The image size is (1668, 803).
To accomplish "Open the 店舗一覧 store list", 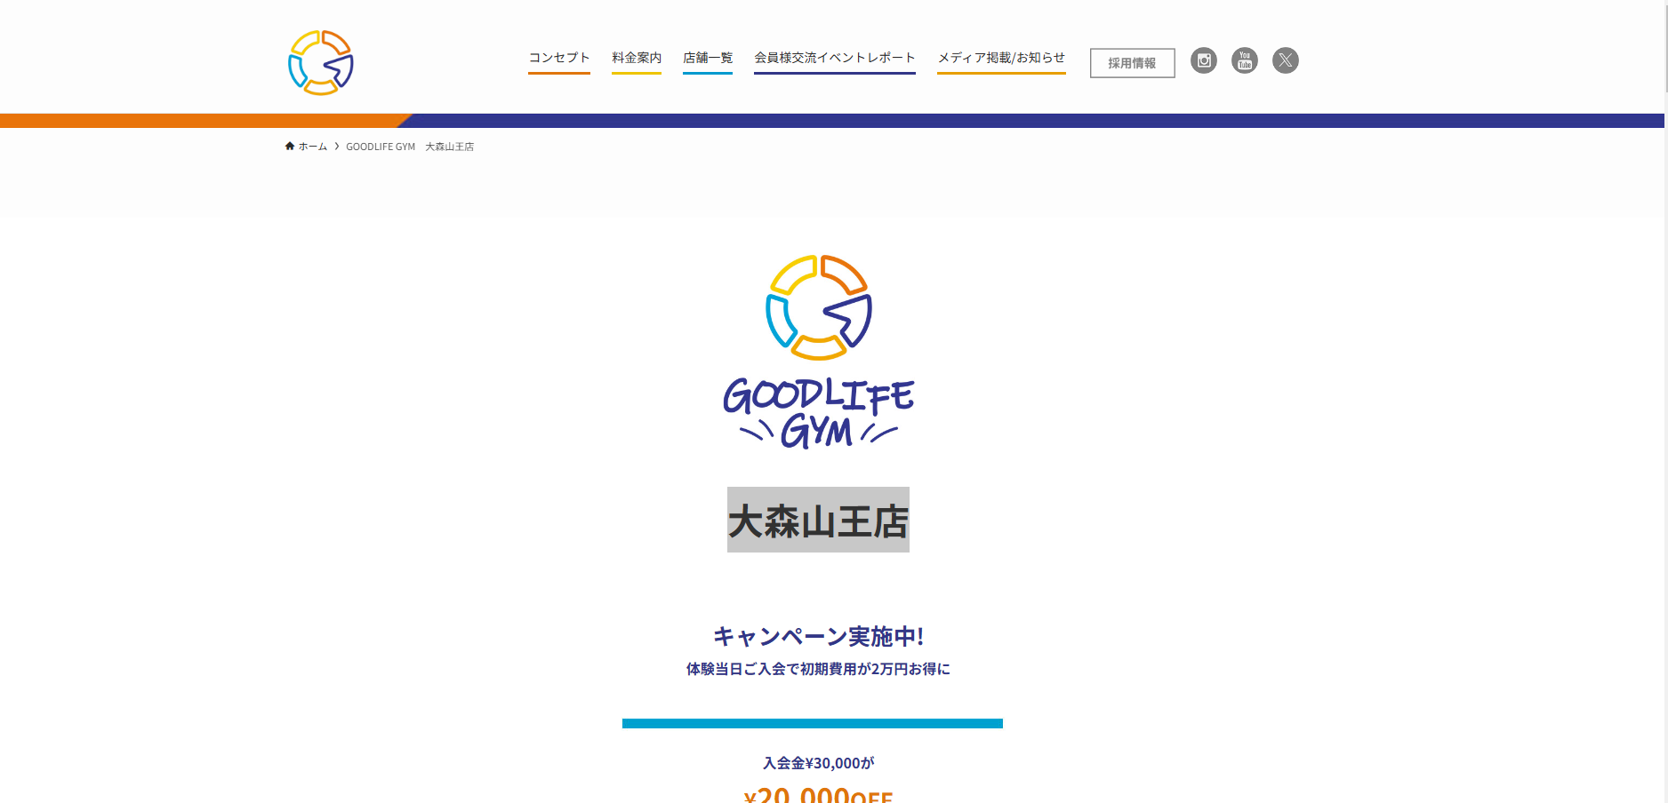I will pos(707,58).
